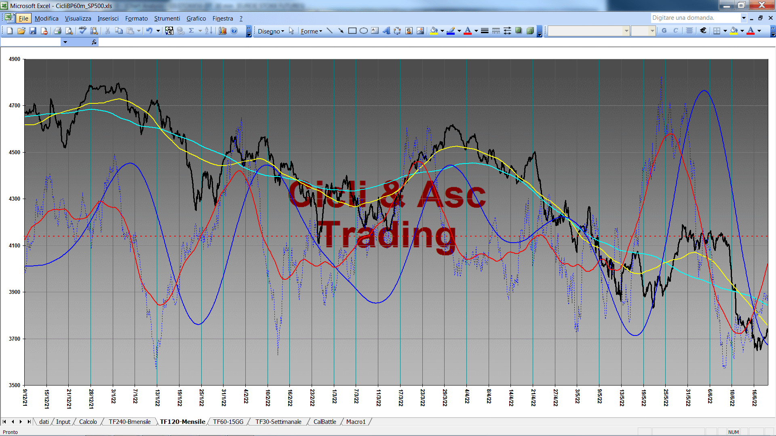Click the Cut scissors icon

click(x=108, y=31)
